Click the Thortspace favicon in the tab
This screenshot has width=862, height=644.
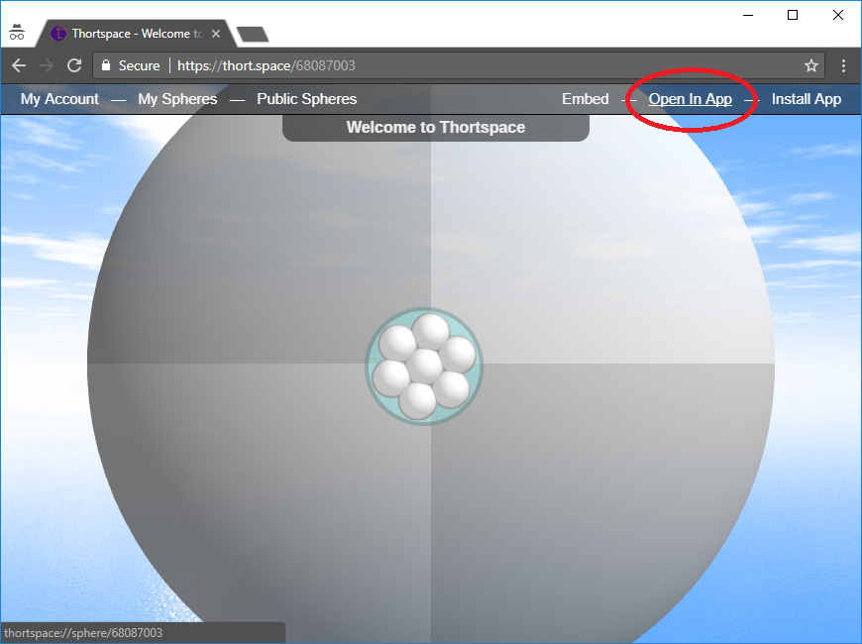point(57,34)
